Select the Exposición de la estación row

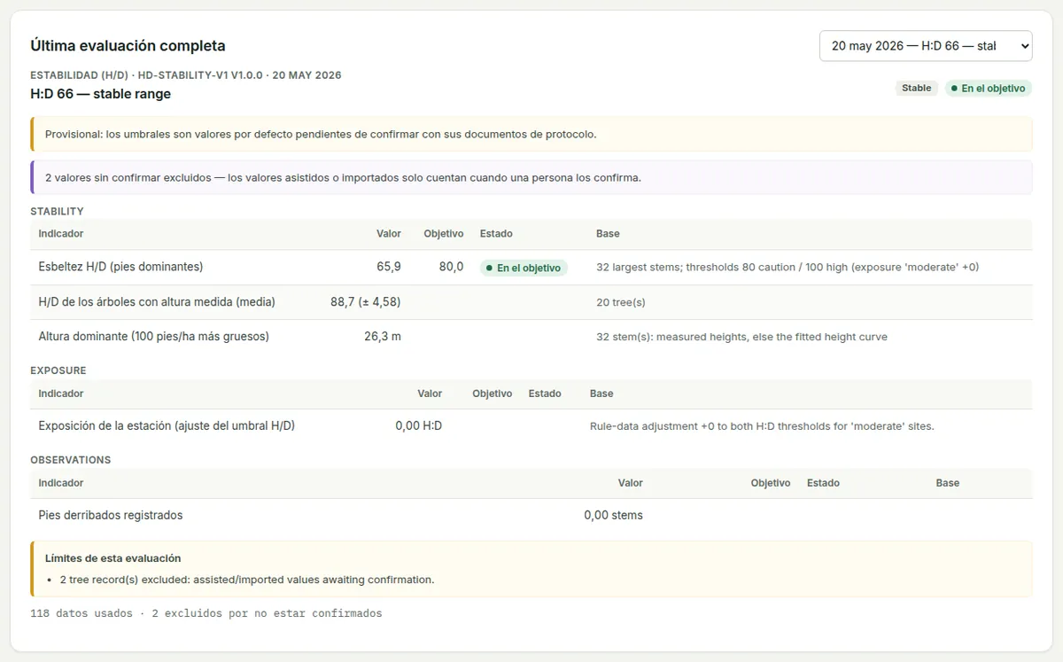coord(531,425)
